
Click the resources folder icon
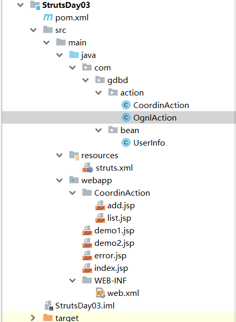click(74, 156)
